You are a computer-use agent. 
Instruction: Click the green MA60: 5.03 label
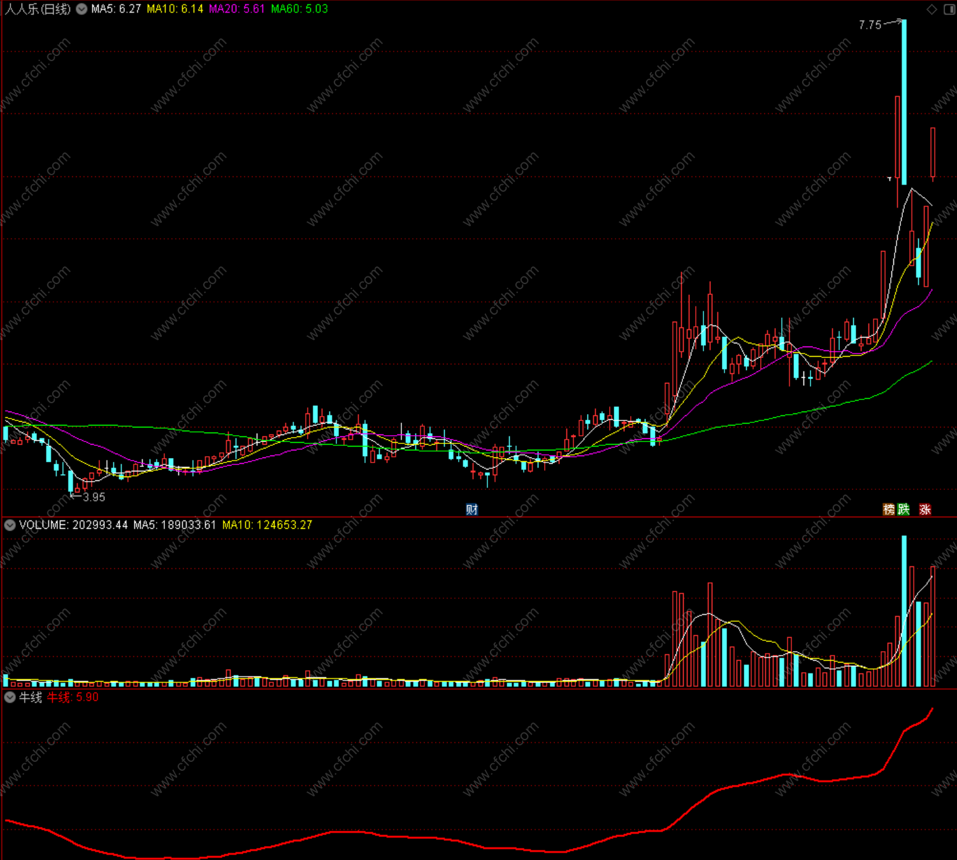[x=299, y=9]
